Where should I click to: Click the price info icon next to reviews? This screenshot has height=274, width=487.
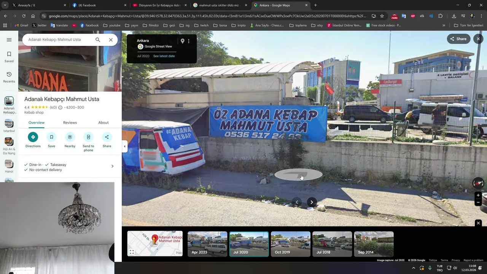point(60,107)
